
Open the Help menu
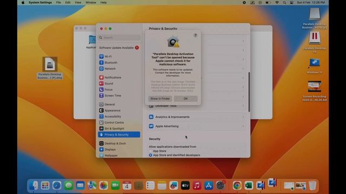(x=103, y=2)
